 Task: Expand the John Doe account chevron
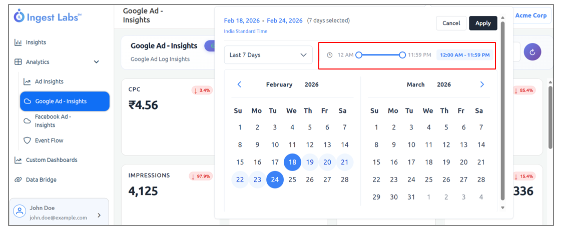pyautogui.click(x=99, y=215)
